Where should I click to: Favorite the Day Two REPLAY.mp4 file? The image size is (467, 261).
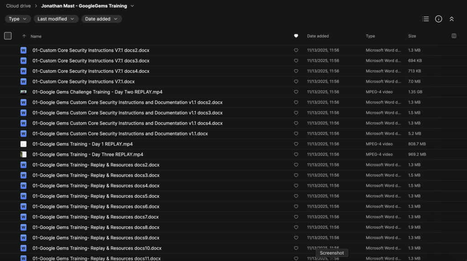point(296,92)
